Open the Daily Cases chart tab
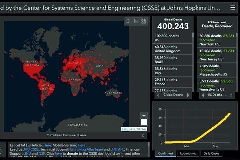 pyautogui.click(x=211, y=154)
